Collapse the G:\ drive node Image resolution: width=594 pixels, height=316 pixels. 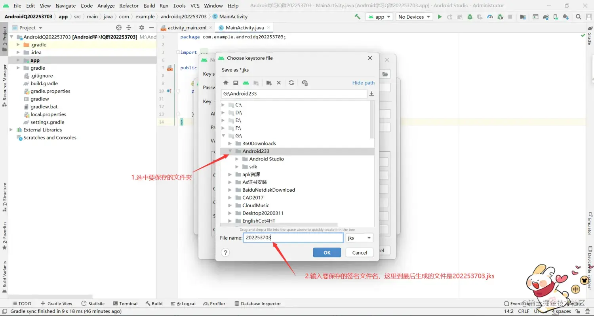click(x=223, y=136)
